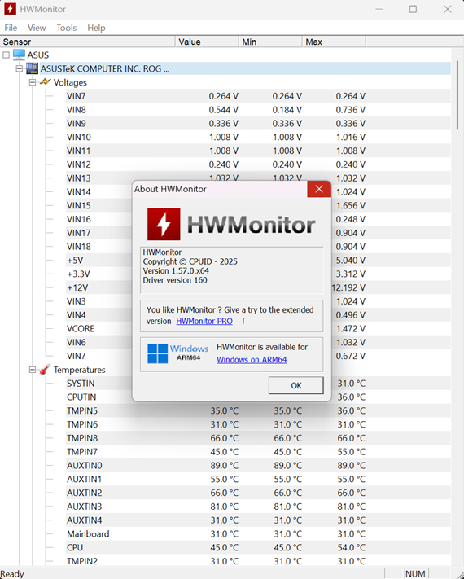Select the CPU temperature row
Viewport: 464px width, 579px height.
258,547
